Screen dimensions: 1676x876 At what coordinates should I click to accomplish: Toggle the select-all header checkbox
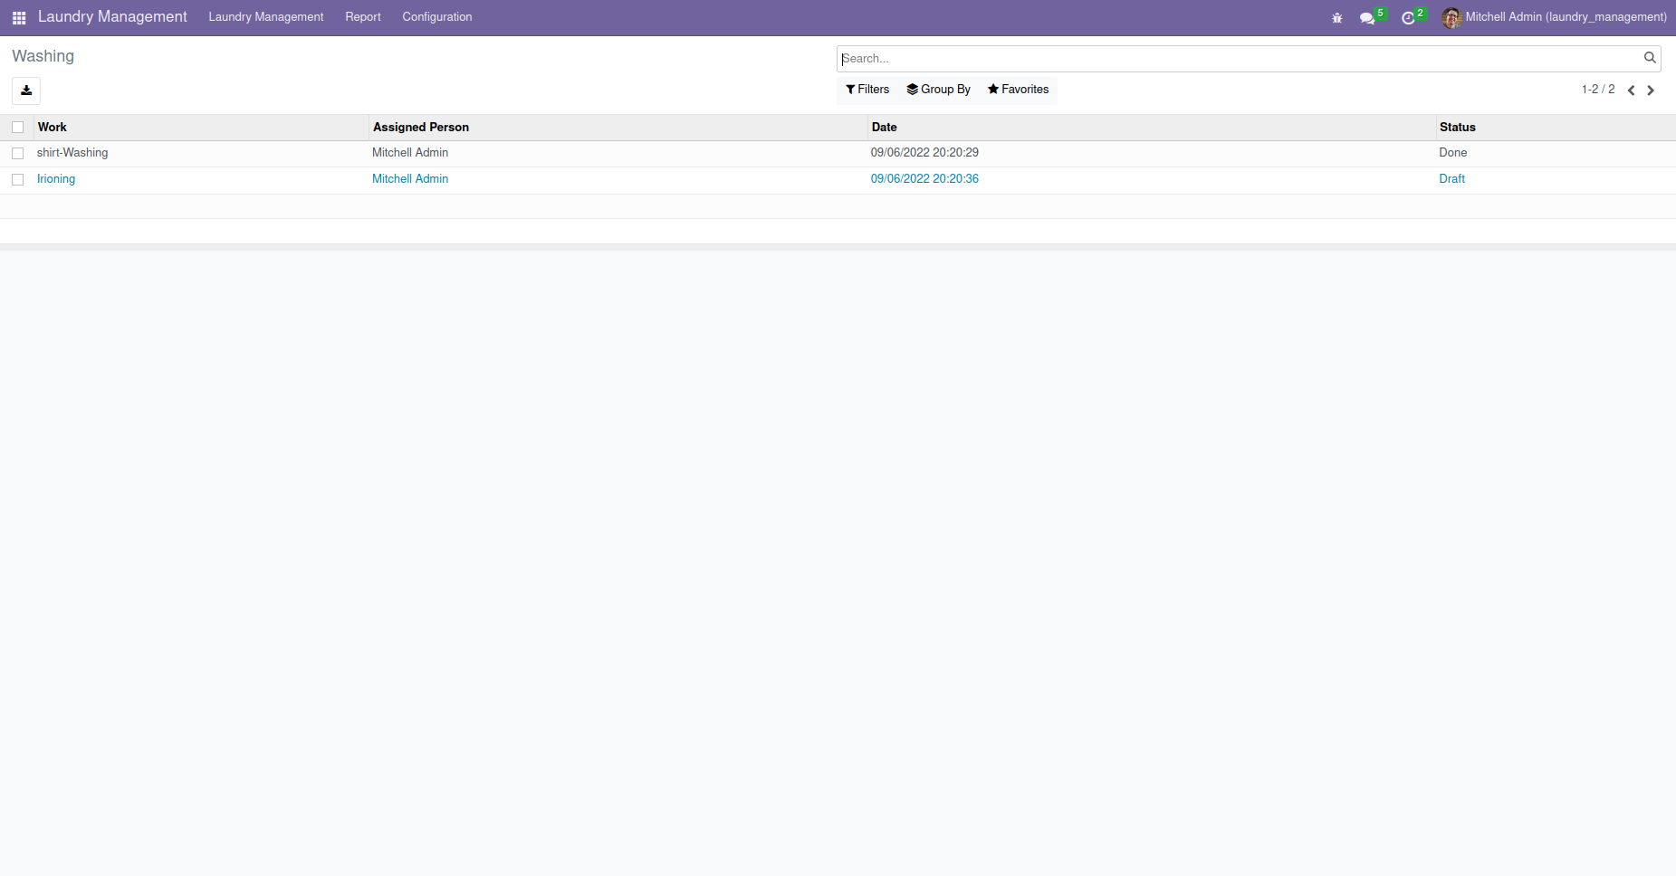18,128
